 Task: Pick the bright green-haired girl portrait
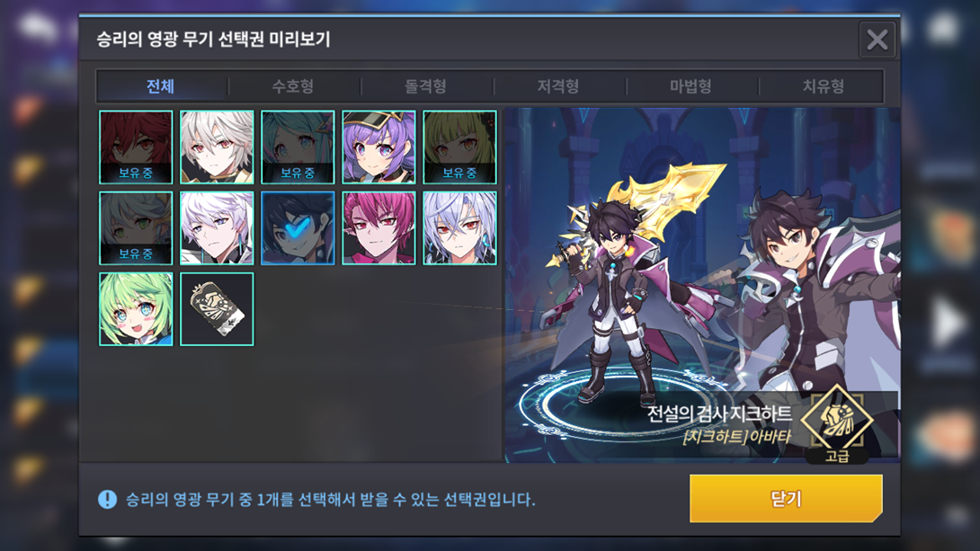pos(136,308)
